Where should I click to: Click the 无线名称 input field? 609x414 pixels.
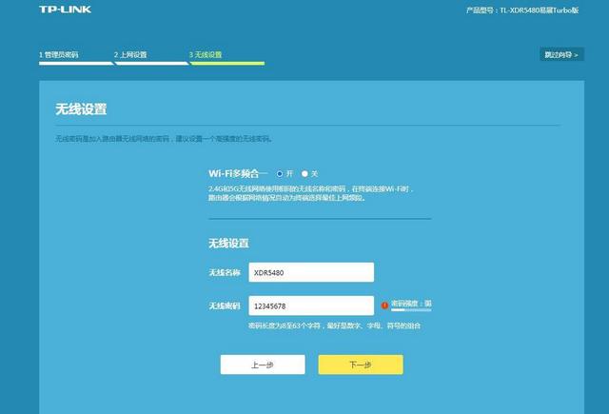tap(311, 272)
